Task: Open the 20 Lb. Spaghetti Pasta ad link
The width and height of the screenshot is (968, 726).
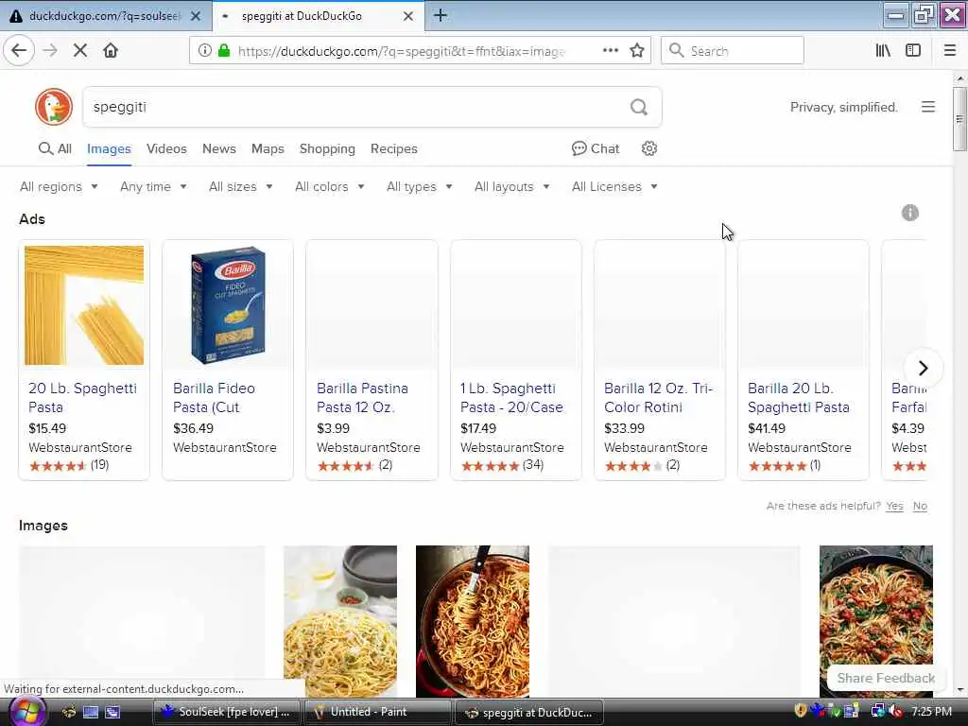Action: pyautogui.click(x=83, y=398)
